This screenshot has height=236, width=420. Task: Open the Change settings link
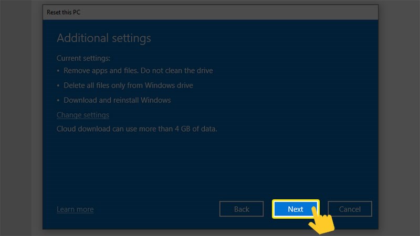(83, 115)
